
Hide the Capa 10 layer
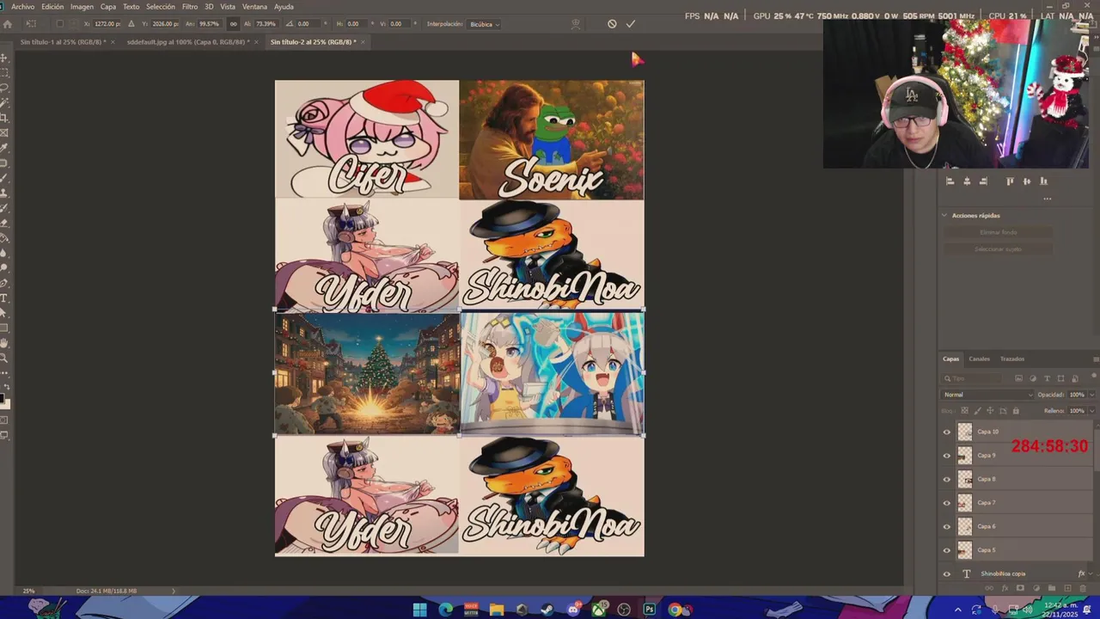(x=947, y=432)
